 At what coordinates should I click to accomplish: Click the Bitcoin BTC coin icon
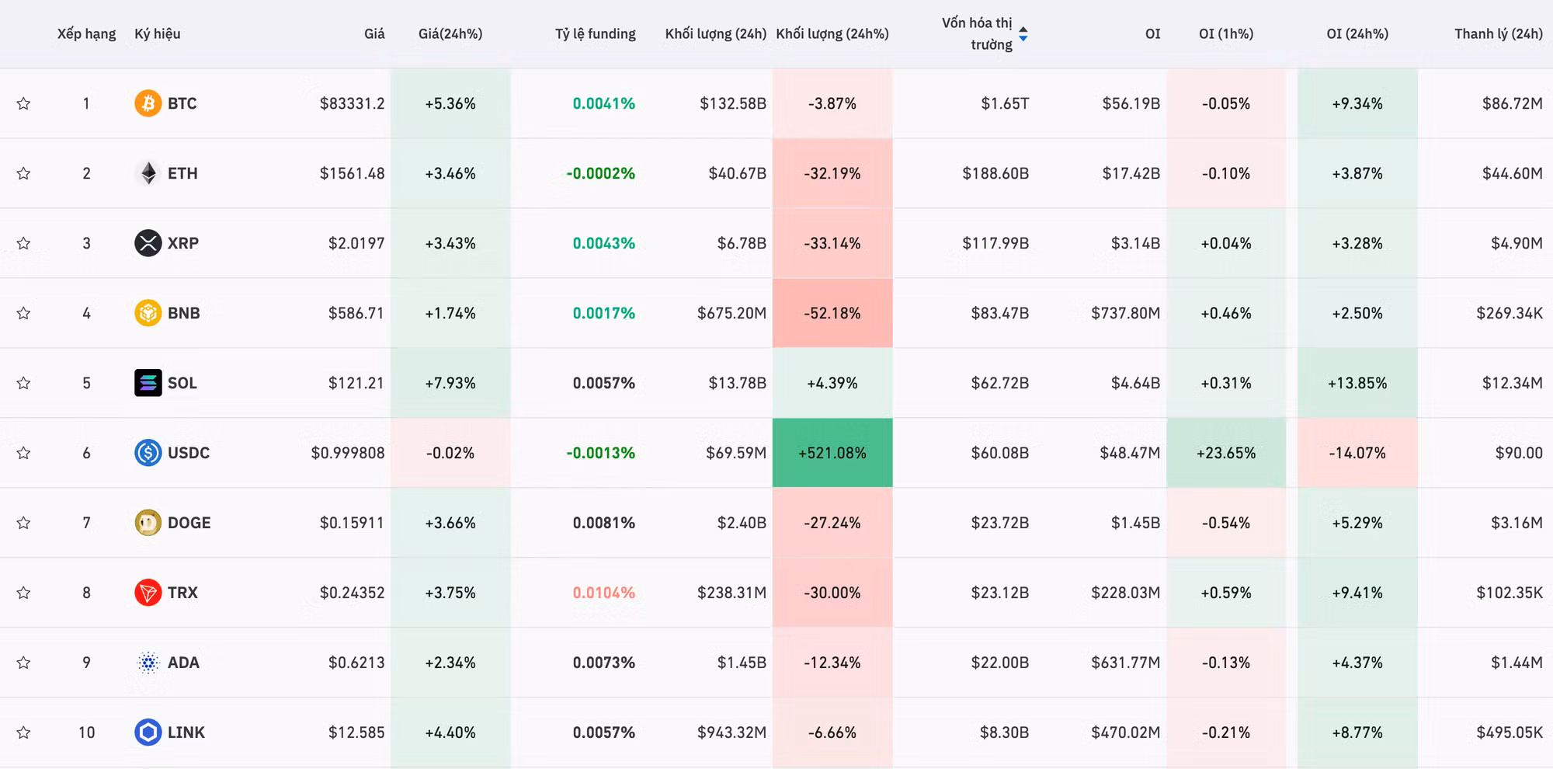(x=148, y=103)
